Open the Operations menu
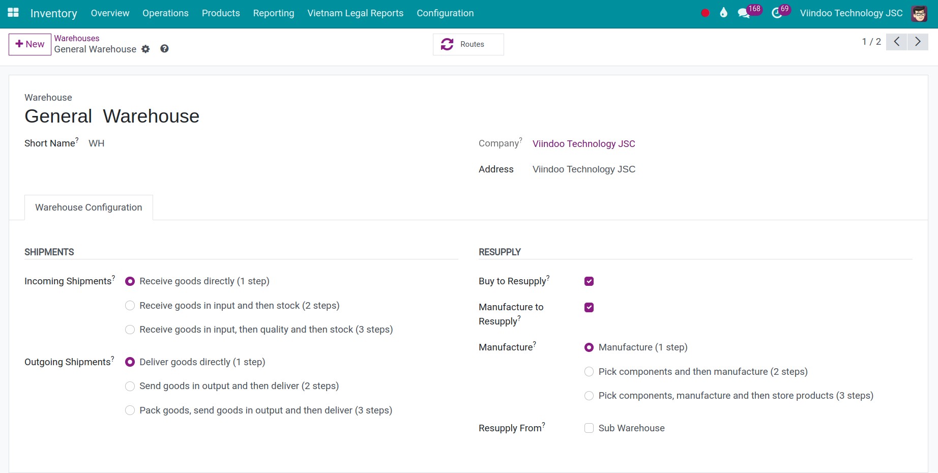 (165, 13)
